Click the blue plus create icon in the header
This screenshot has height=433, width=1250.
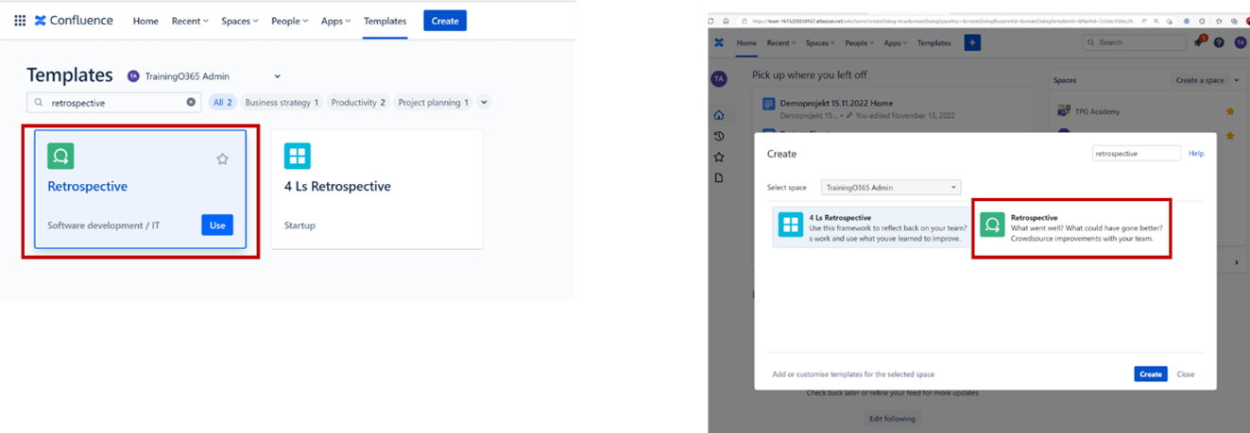click(972, 42)
